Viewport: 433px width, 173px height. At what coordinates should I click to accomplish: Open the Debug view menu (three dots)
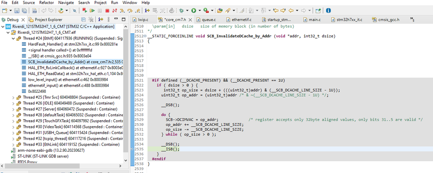[x=108, y=20]
